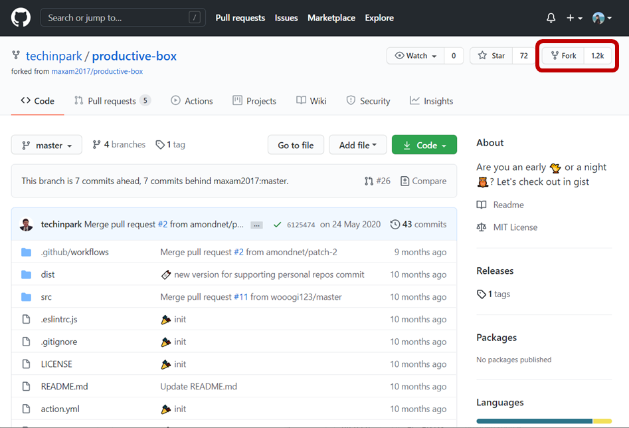This screenshot has width=629, height=428.
Task: Click the languages breakdown color bar
Action: click(544, 421)
